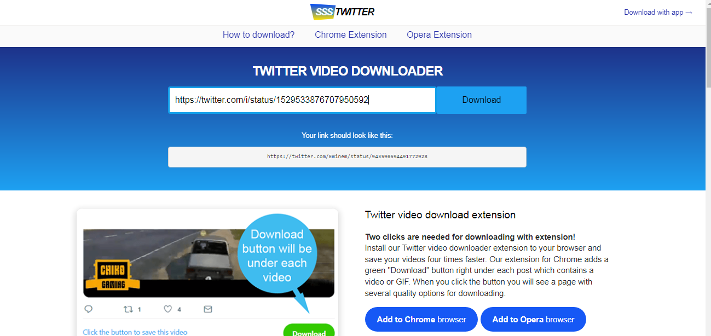Click the green Download button under the tweet preview
This screenshot has height=336, width=711.
[309, 330]
